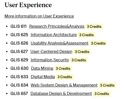This screenshot has height=99, width=125.
Task: Click 3 Credits badge for GLIS 657
Action: coord(102,94)
